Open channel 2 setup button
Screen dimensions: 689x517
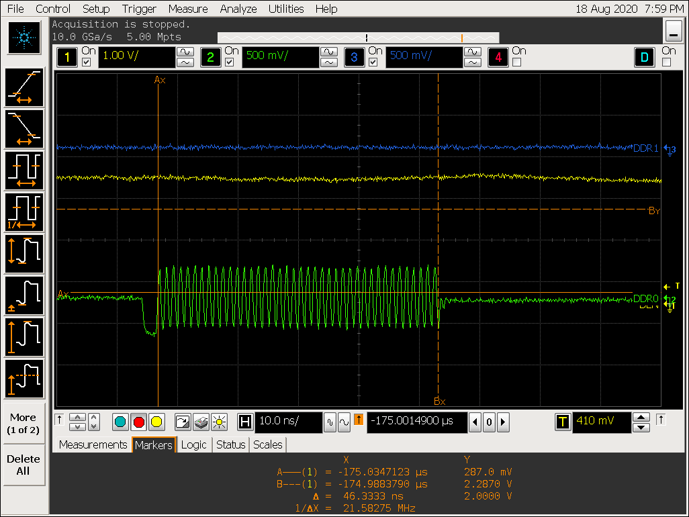(210, 57)
